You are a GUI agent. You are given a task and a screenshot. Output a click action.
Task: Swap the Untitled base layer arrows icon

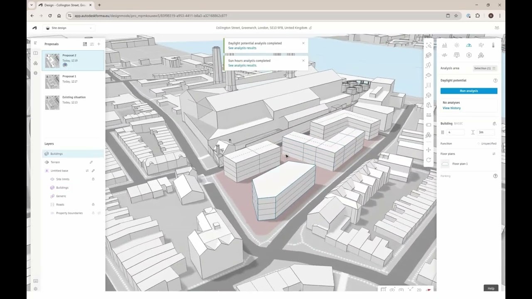[x=87, y=171]
